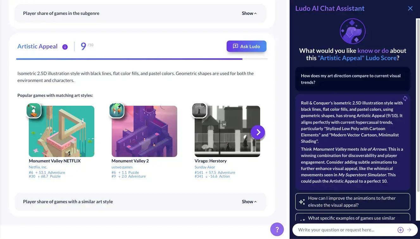Click Monument Valley NETFLIX screenshot thumbnail

click(61, 131)
